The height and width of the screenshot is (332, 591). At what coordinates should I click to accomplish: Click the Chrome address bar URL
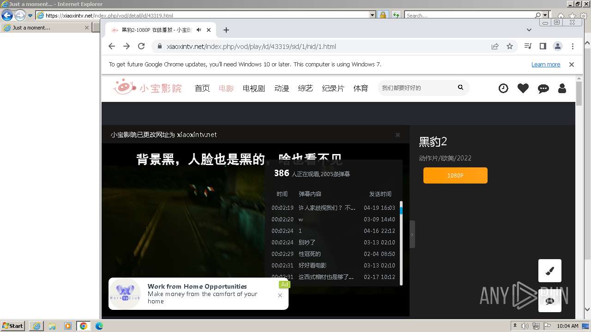pyautogui.click(x=251, y=47)
